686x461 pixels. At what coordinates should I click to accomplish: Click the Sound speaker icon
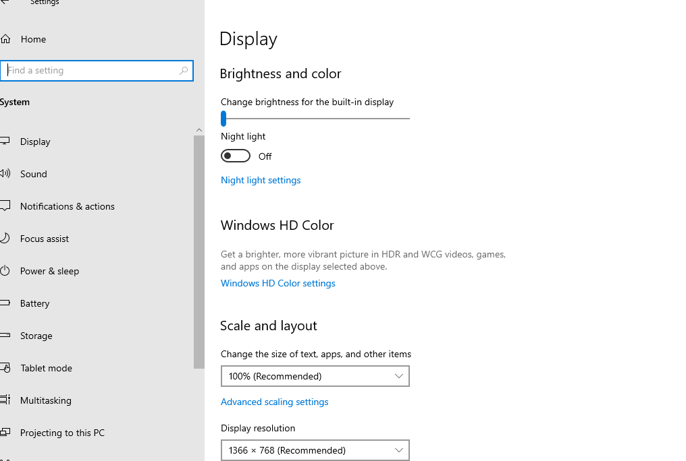coord(5,174)
